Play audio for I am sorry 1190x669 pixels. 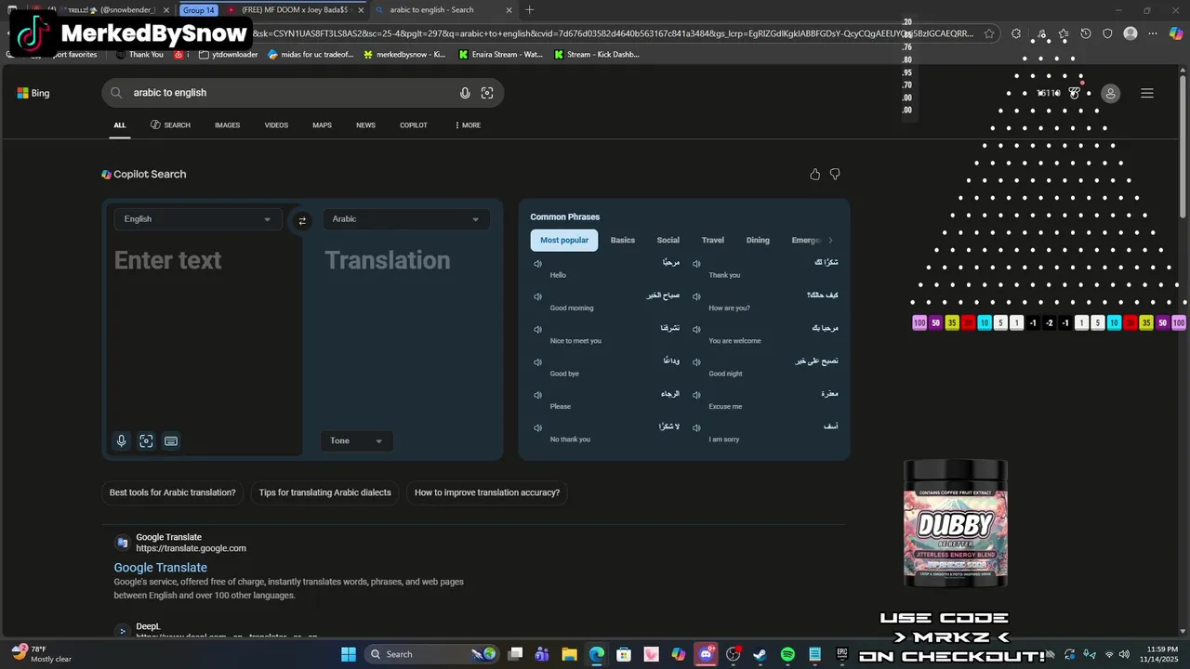click(x=696, y=427)
